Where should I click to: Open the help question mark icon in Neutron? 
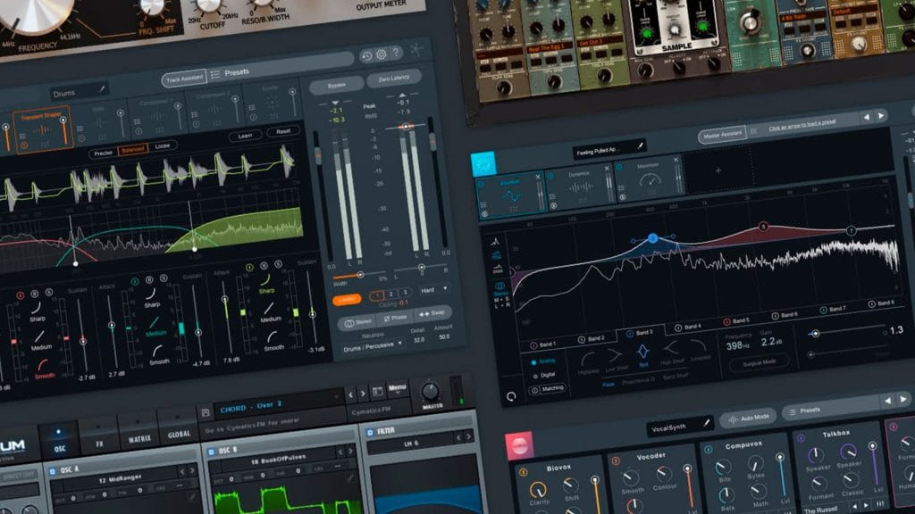tap(396, 53)
